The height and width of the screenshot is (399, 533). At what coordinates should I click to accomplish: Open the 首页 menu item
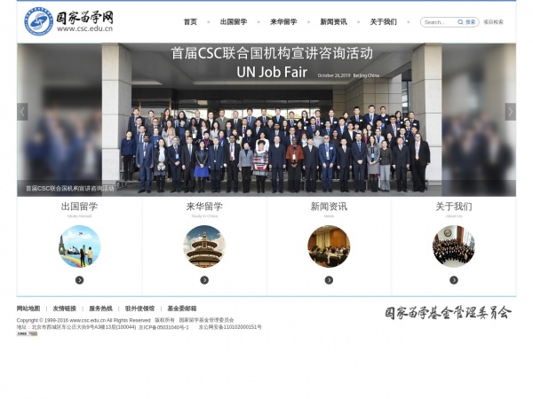tap(190, 21)
